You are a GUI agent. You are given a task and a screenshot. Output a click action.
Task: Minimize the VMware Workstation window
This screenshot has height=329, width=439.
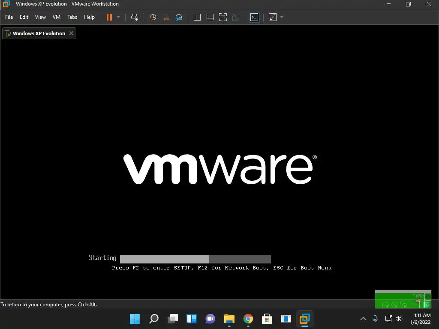tap(388, 4)
